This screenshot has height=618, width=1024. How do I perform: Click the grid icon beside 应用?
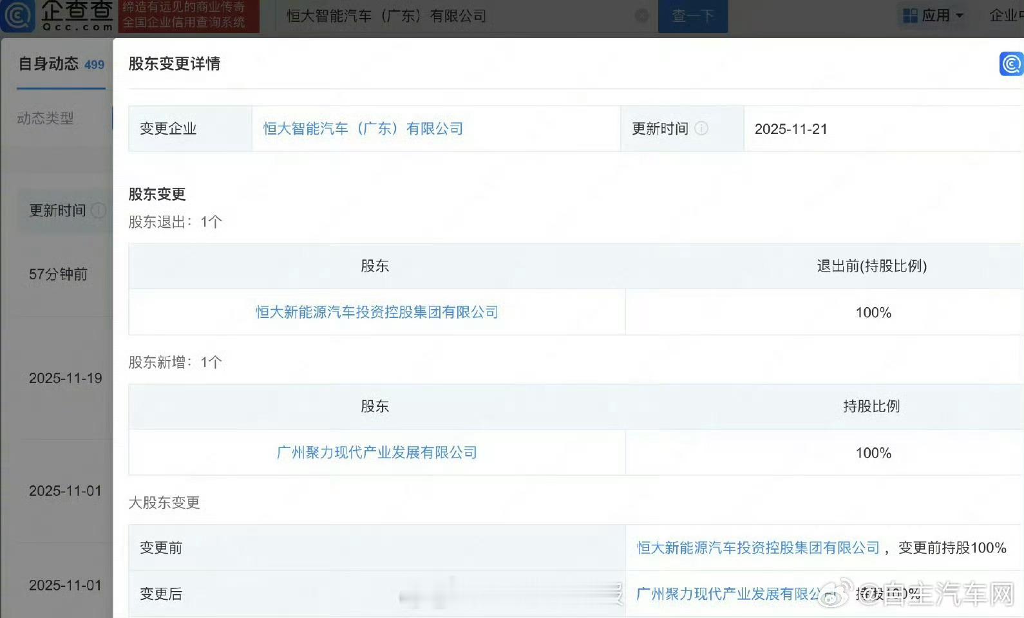(x=910, y=15)
